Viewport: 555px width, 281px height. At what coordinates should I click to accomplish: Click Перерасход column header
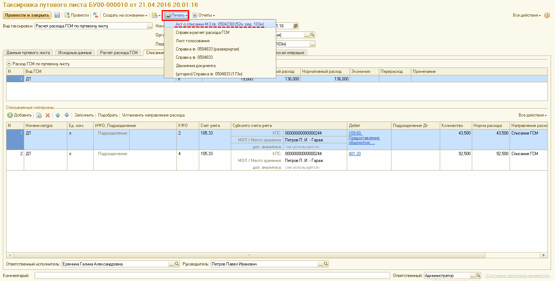[395, 71]
